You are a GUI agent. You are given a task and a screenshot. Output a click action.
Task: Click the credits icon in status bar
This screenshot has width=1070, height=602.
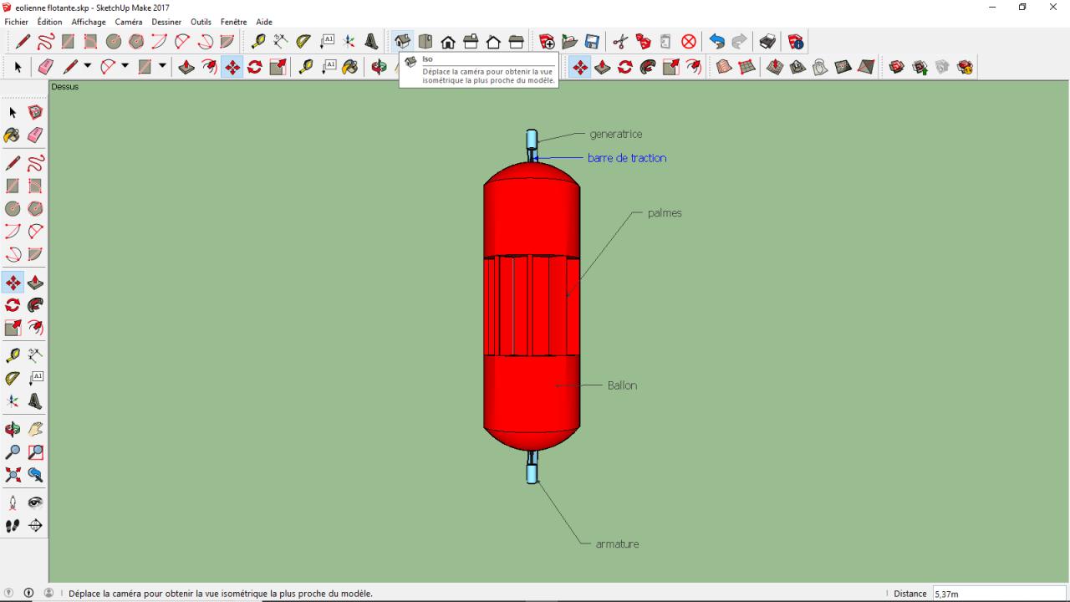pos(29,593)
